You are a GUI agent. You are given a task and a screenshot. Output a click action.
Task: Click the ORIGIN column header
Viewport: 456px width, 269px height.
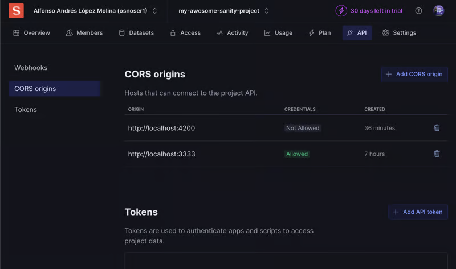pyautogui.click(x=136, y=109)
